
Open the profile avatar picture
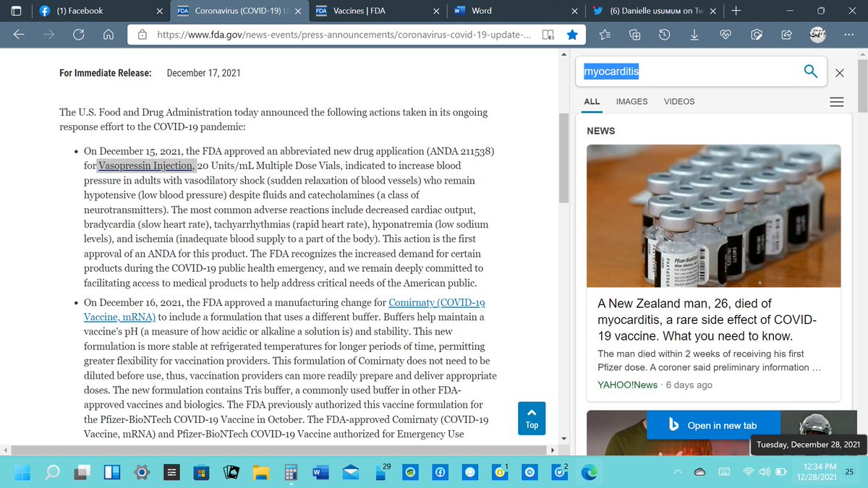[817, 34]
